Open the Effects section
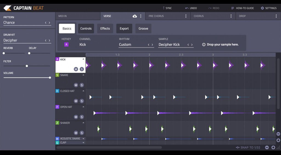The width and height of the screenshot is (281, 155). pyautogui.click(x=105, y=29)
